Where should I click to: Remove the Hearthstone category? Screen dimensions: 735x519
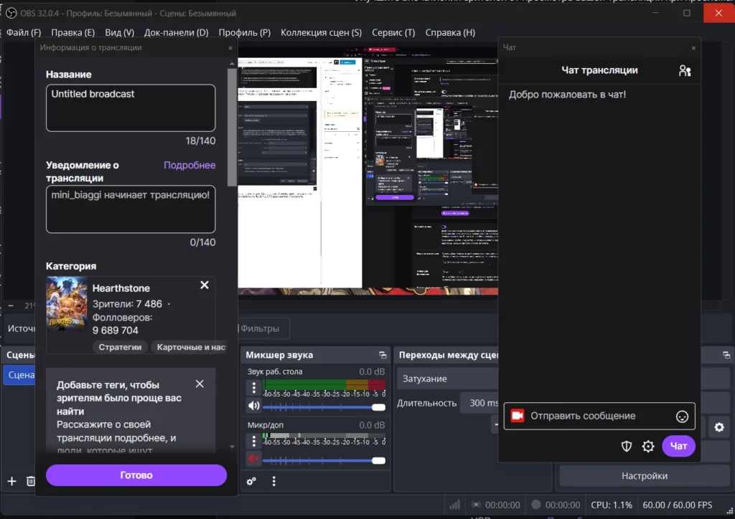pos(205,285)
